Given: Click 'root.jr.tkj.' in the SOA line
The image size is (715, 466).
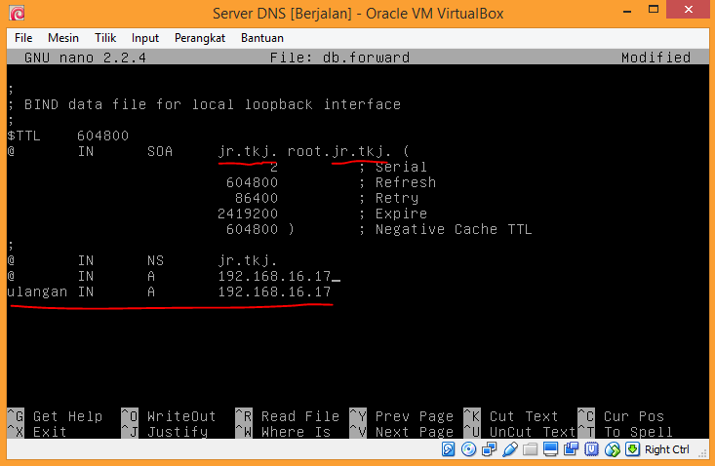Looking at the screenshot, I should 338,151.
